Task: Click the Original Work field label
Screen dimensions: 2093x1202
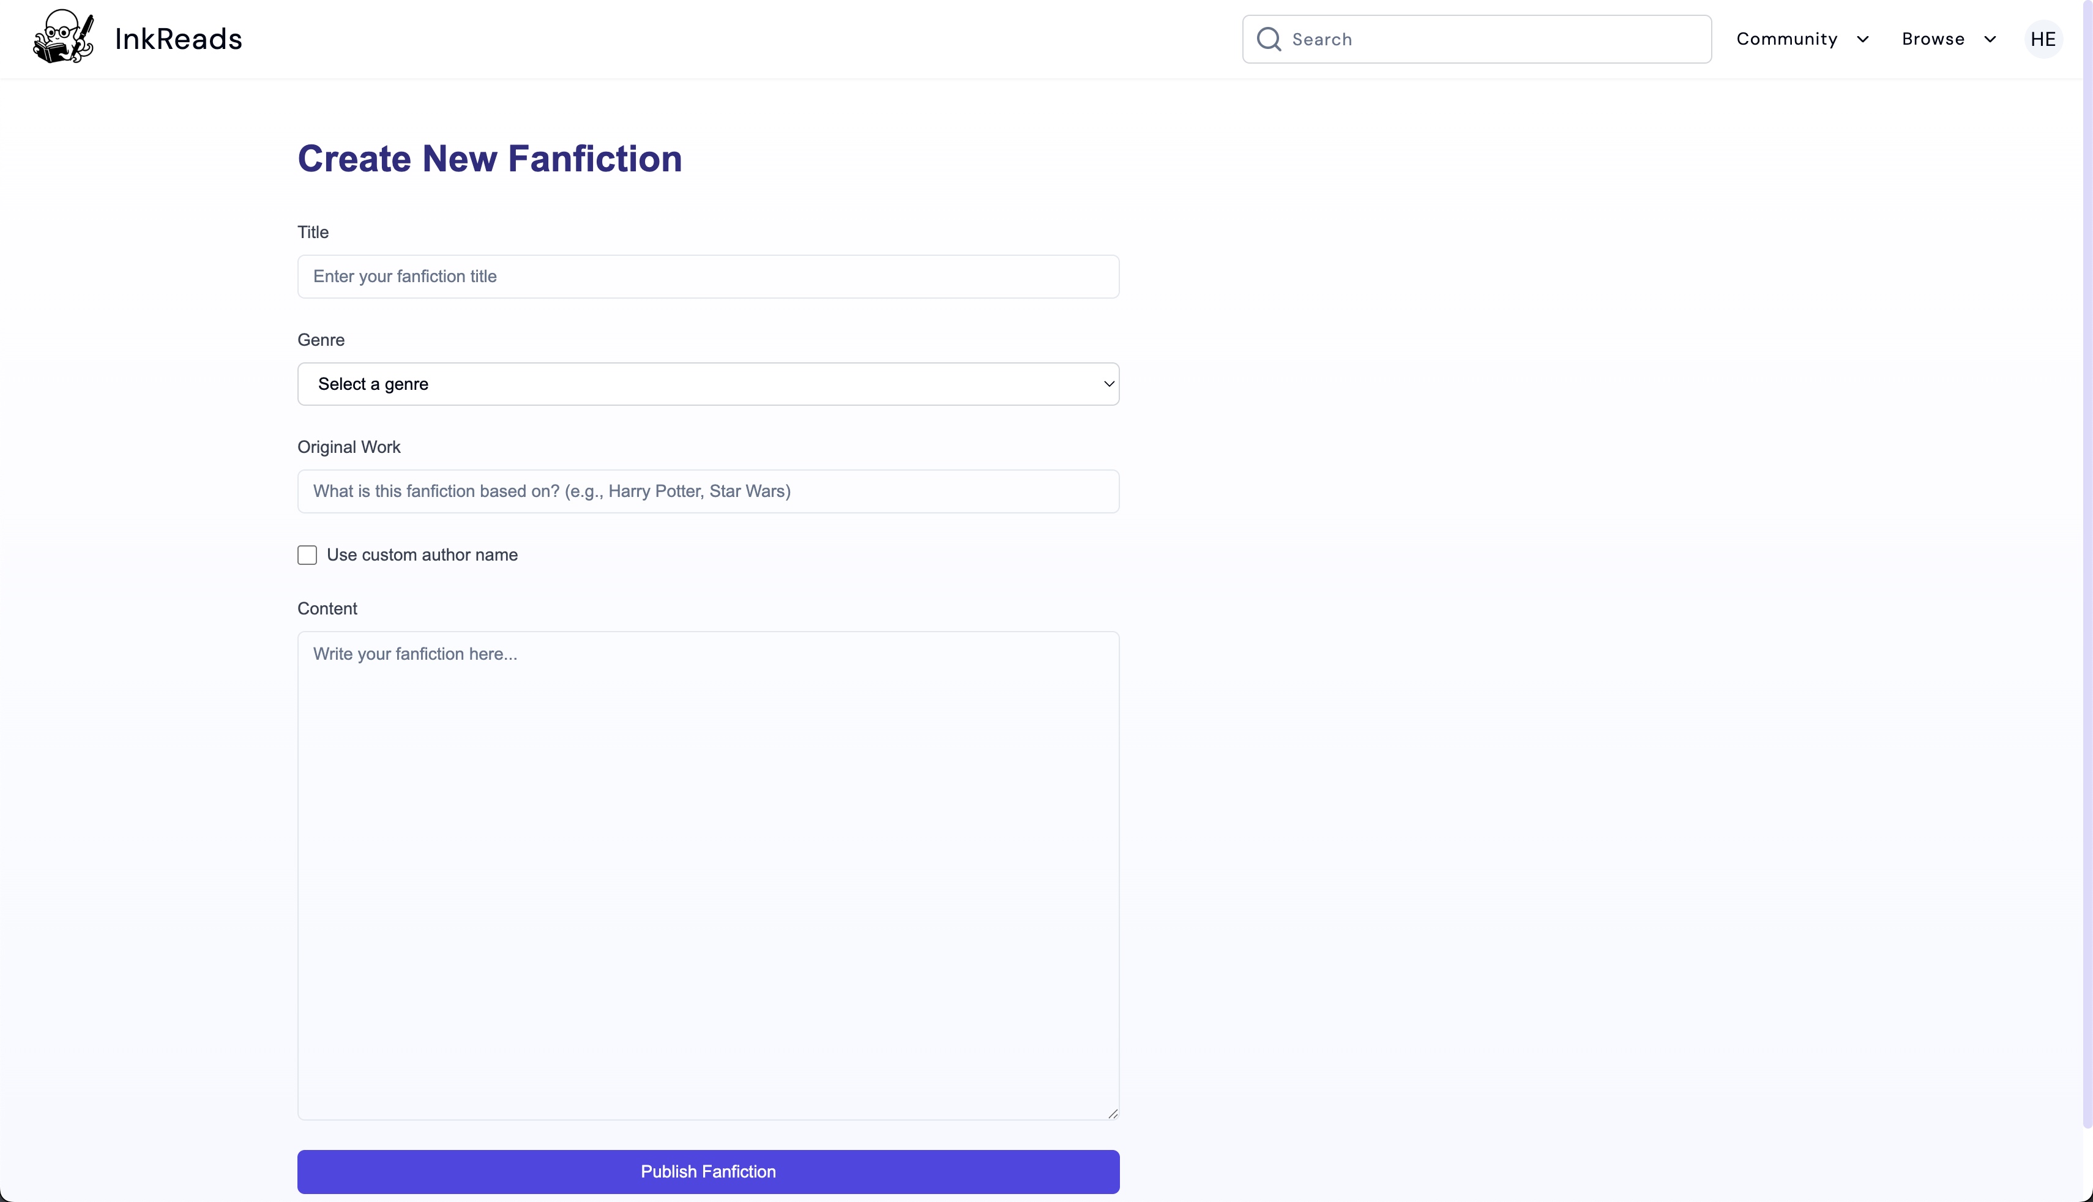Action: (x=349, y=447)
